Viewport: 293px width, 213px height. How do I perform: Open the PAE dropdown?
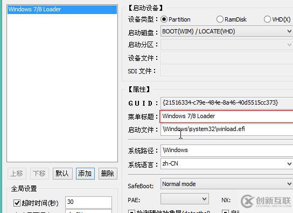pyautogui.click(x=185, y=199)
